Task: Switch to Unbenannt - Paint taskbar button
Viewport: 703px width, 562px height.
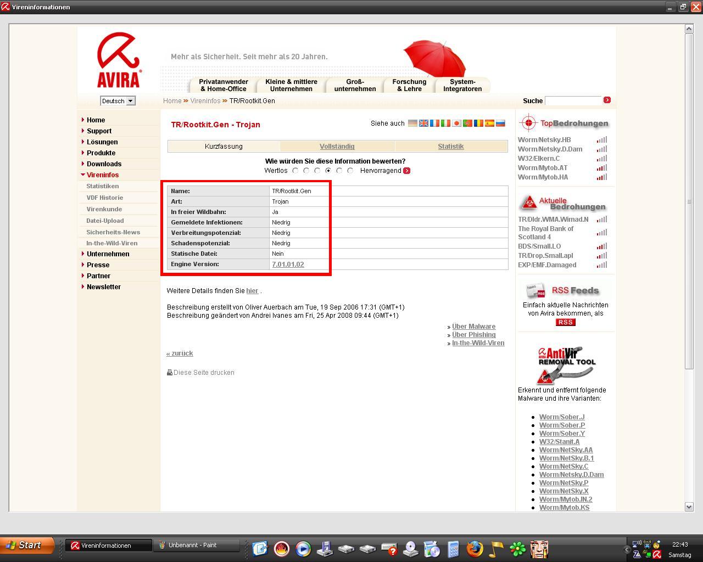Action: pyautogui.click(x=197, y=546)
